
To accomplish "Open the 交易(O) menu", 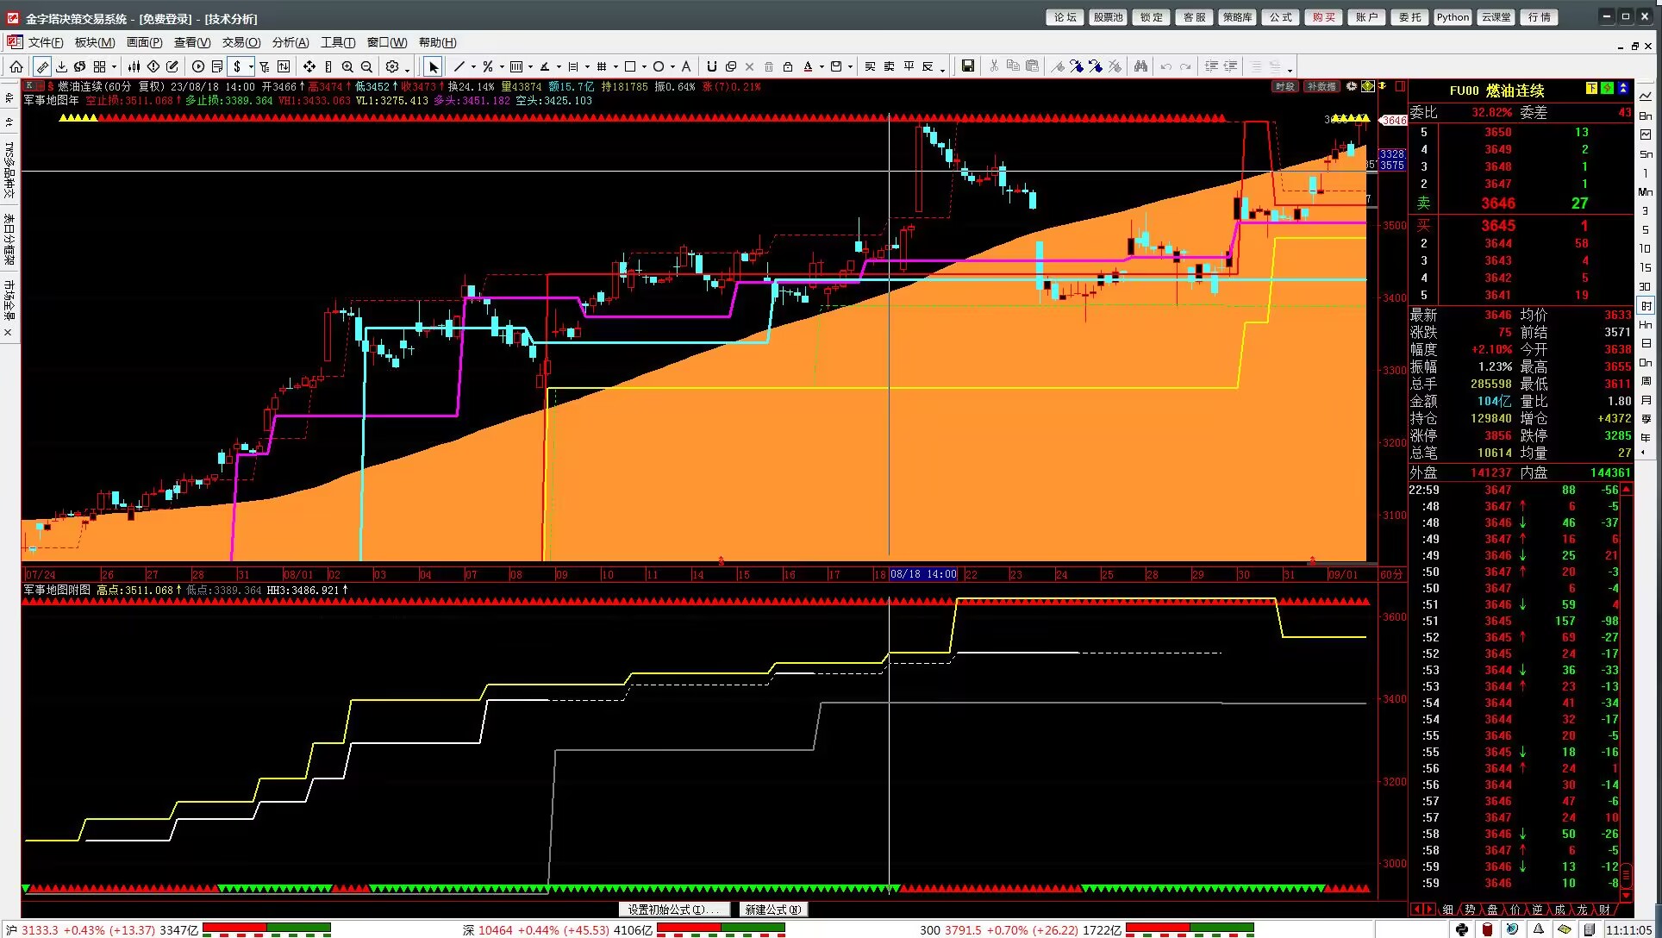I will click(241, 42).
